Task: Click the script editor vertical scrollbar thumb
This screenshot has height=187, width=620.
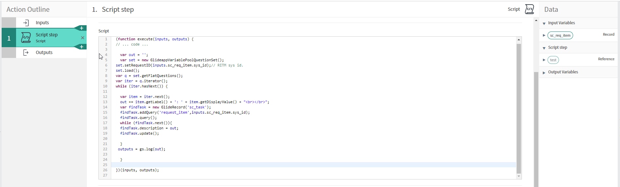Action: 519,108
